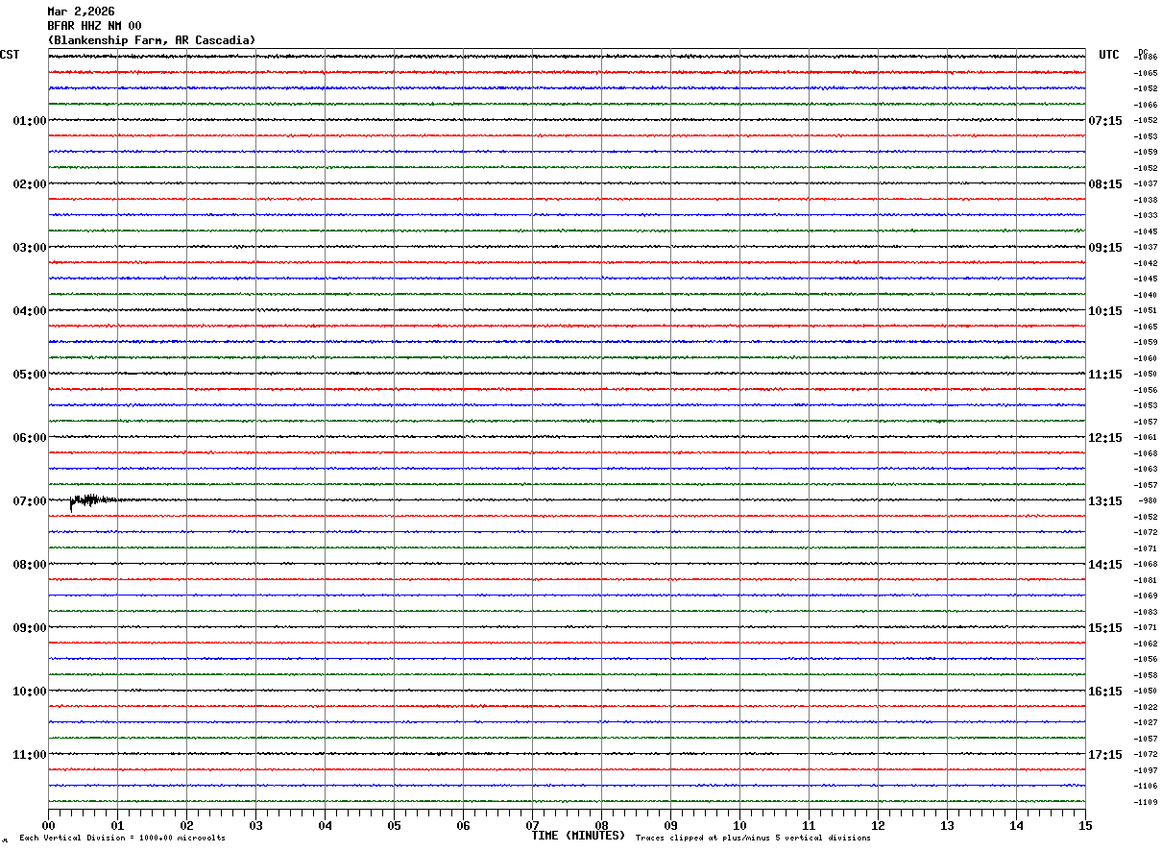Screen dimensions: 1162x851
Task: Click the 11:15 UTC time label
Action: pos(1104,375)
